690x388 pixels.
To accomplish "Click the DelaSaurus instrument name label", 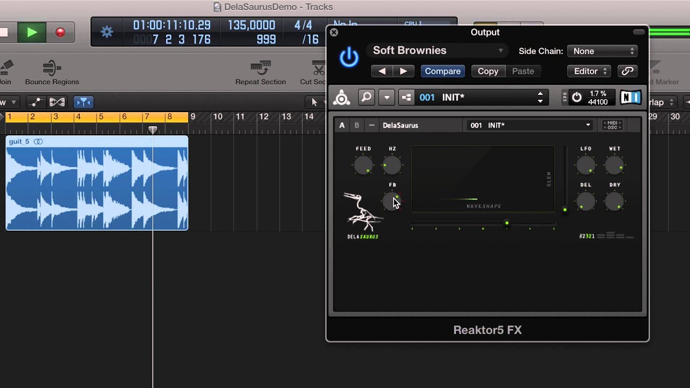I will point(401,125).
